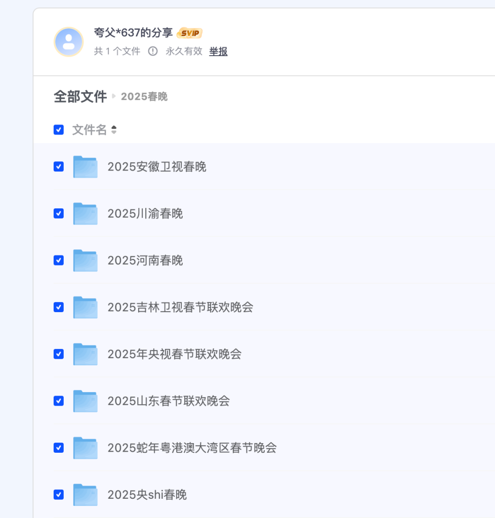
Task: Click the 2025安徽卫视春晚 folder icon
Action: click(85, 166)
